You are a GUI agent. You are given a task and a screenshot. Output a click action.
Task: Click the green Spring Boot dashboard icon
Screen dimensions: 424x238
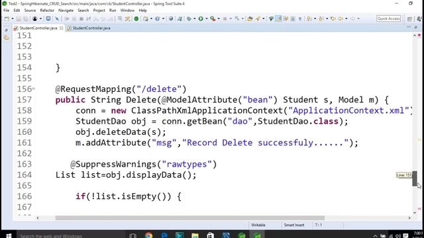click(136, 19)
